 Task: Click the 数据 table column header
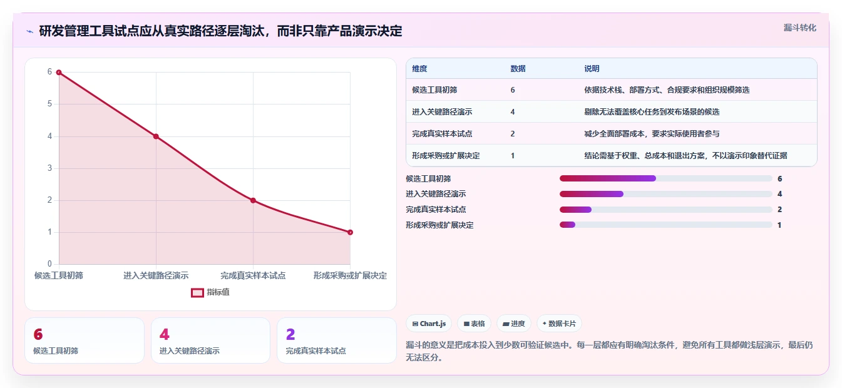(518, 69)
